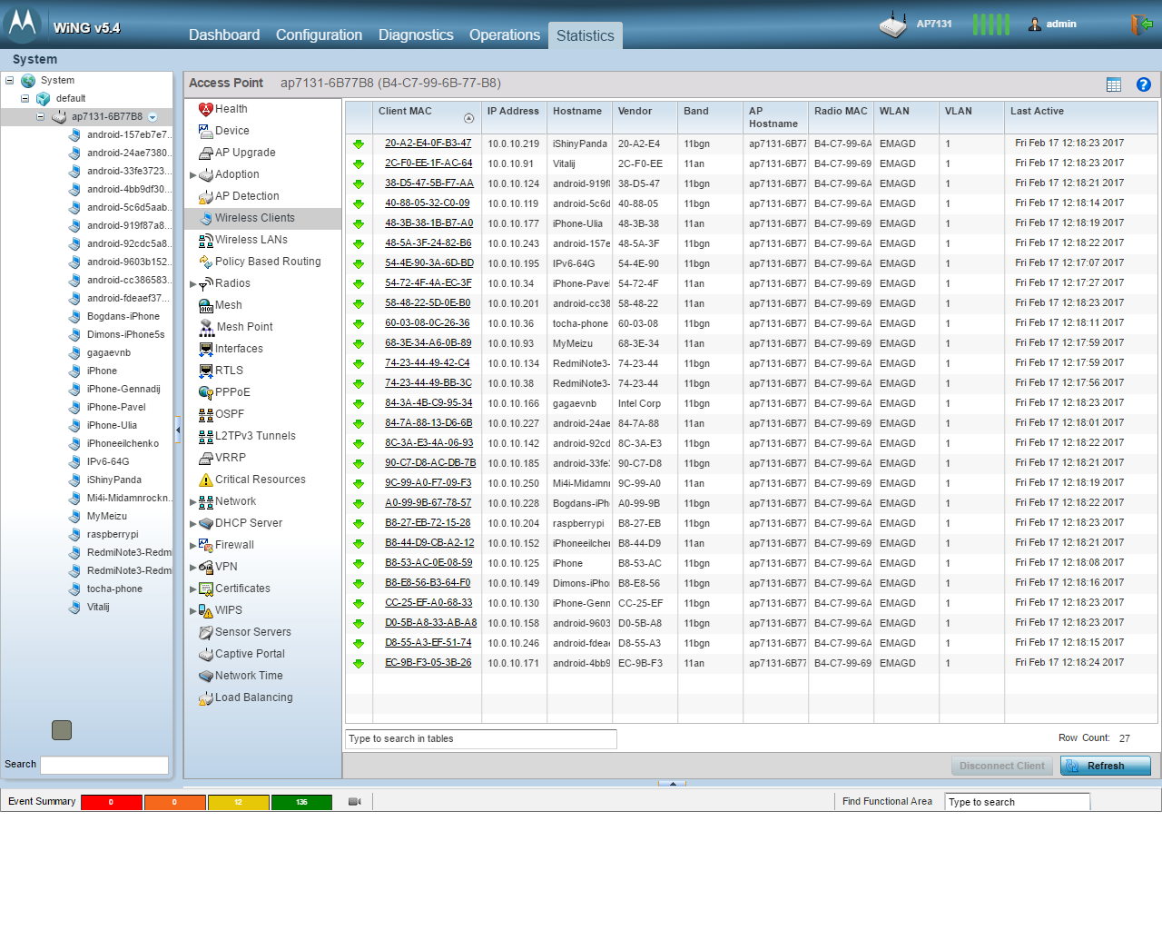This screenshot has height=930, width=1162.
Task: Click the RTLS icon
Action: (206, 371)
